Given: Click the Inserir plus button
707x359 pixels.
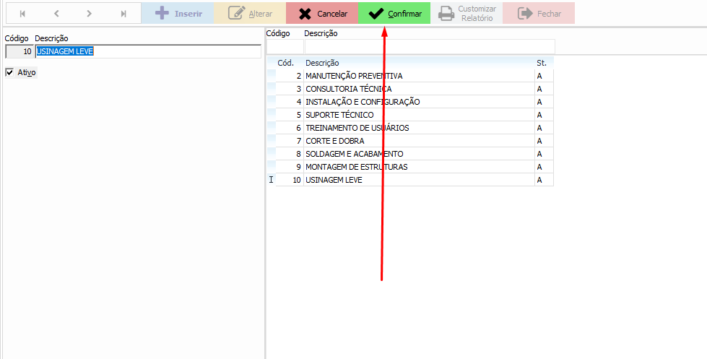Looking at the screenshot, I should pos(178,14).
